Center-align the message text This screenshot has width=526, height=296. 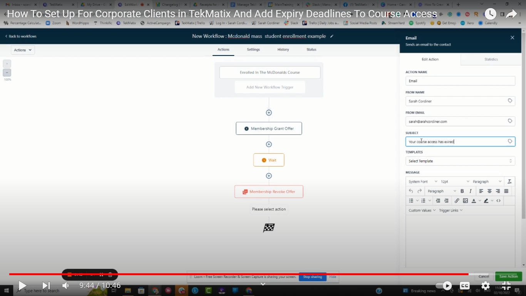point(489,191)
